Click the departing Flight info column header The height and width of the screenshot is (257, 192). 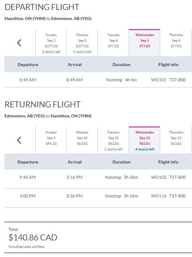pyautogui.click(x=168, y=65)
